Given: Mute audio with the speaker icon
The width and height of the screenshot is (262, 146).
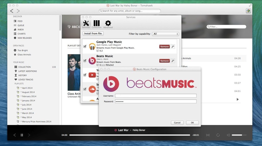Looking at the screenshot, I should pyautogui.click(x=228, y=135).
